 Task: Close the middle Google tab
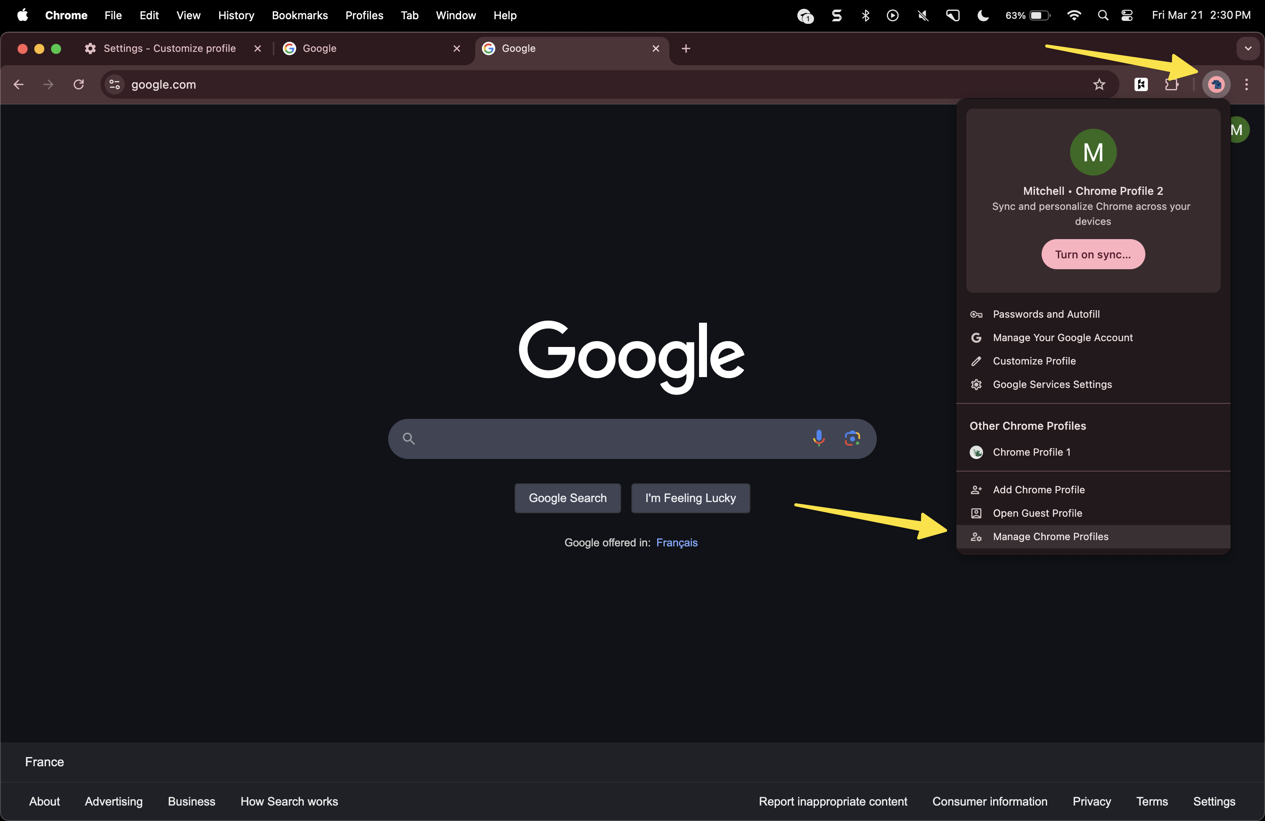tap(456, 48)
